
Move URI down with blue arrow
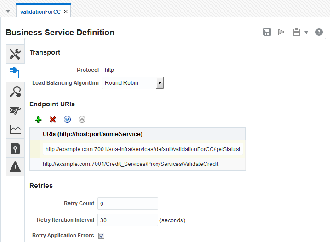click(x=68, y=120)
